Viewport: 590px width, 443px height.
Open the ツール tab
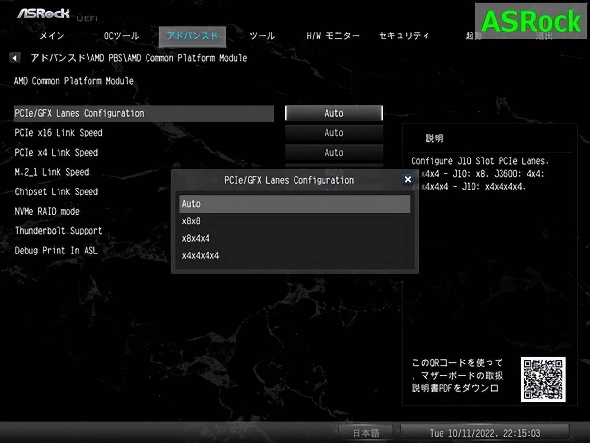click(x=262, y=36)
